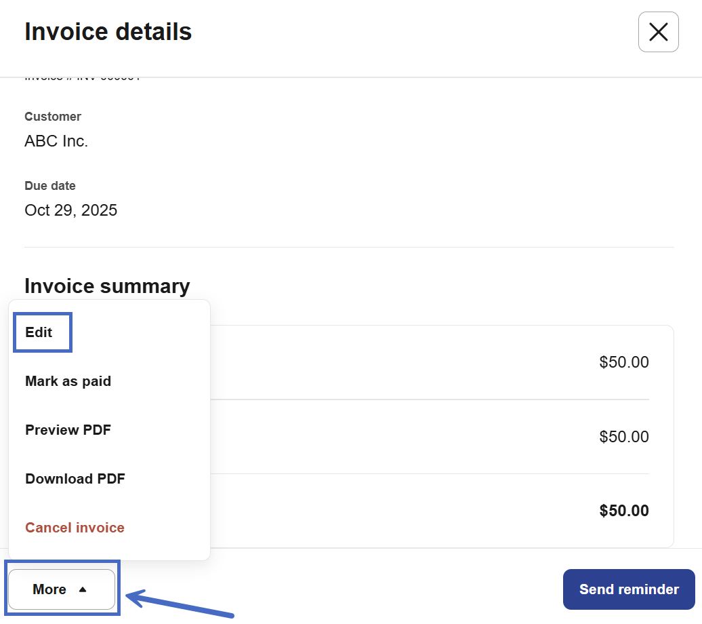Click the Customer field label
Image resolution: width=702 pixels, height=624 pixels.
[x=53, y=117]
